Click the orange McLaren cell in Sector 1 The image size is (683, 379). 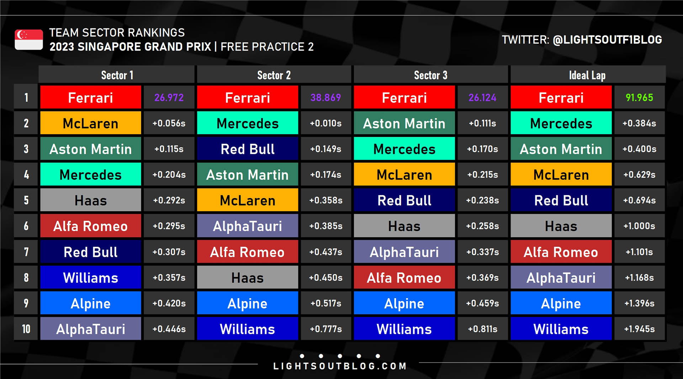click(91, 123)
